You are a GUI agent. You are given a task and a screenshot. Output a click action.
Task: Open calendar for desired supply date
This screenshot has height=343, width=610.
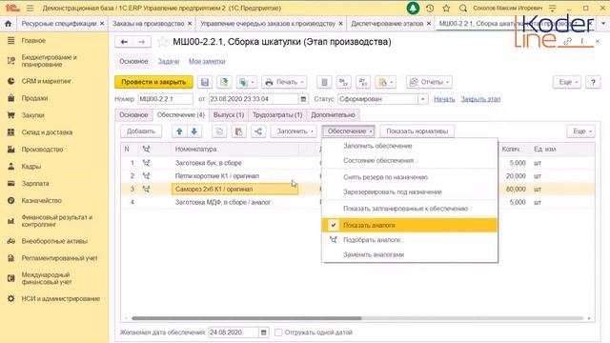click(263, 333)
